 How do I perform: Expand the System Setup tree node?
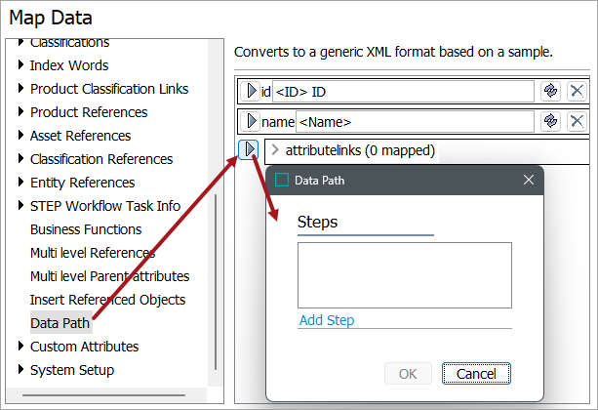click(x=21, y=370)
